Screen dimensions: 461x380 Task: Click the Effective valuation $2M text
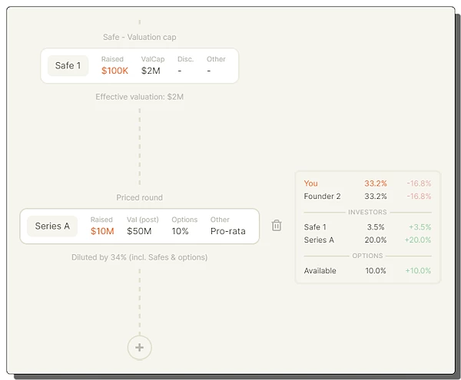click(x=139, y=97)
